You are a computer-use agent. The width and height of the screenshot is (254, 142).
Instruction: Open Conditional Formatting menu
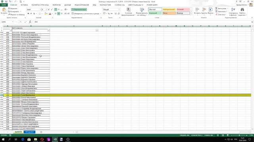point(128,12)
